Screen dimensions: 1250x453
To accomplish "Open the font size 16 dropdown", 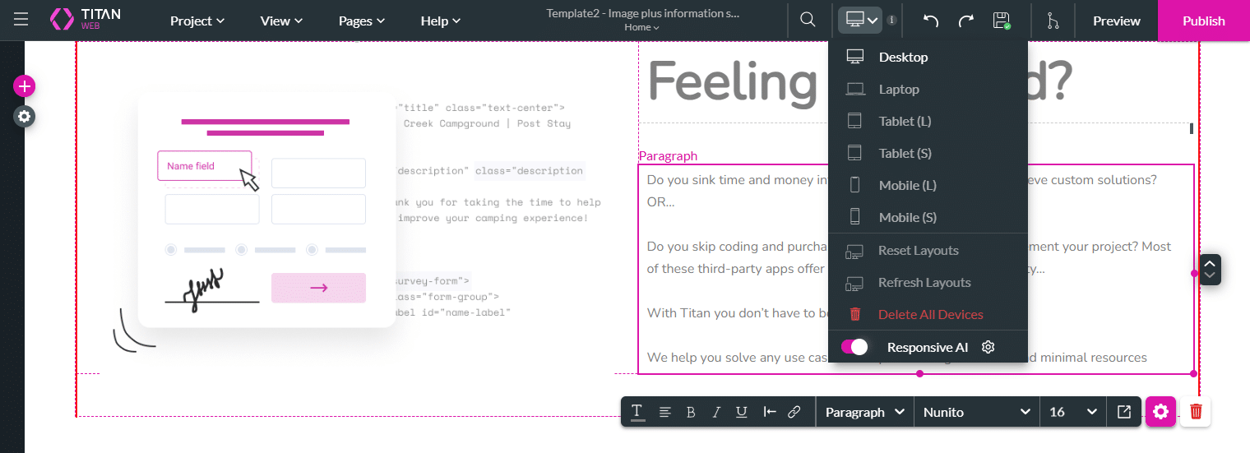I will tap(1072, 412).
